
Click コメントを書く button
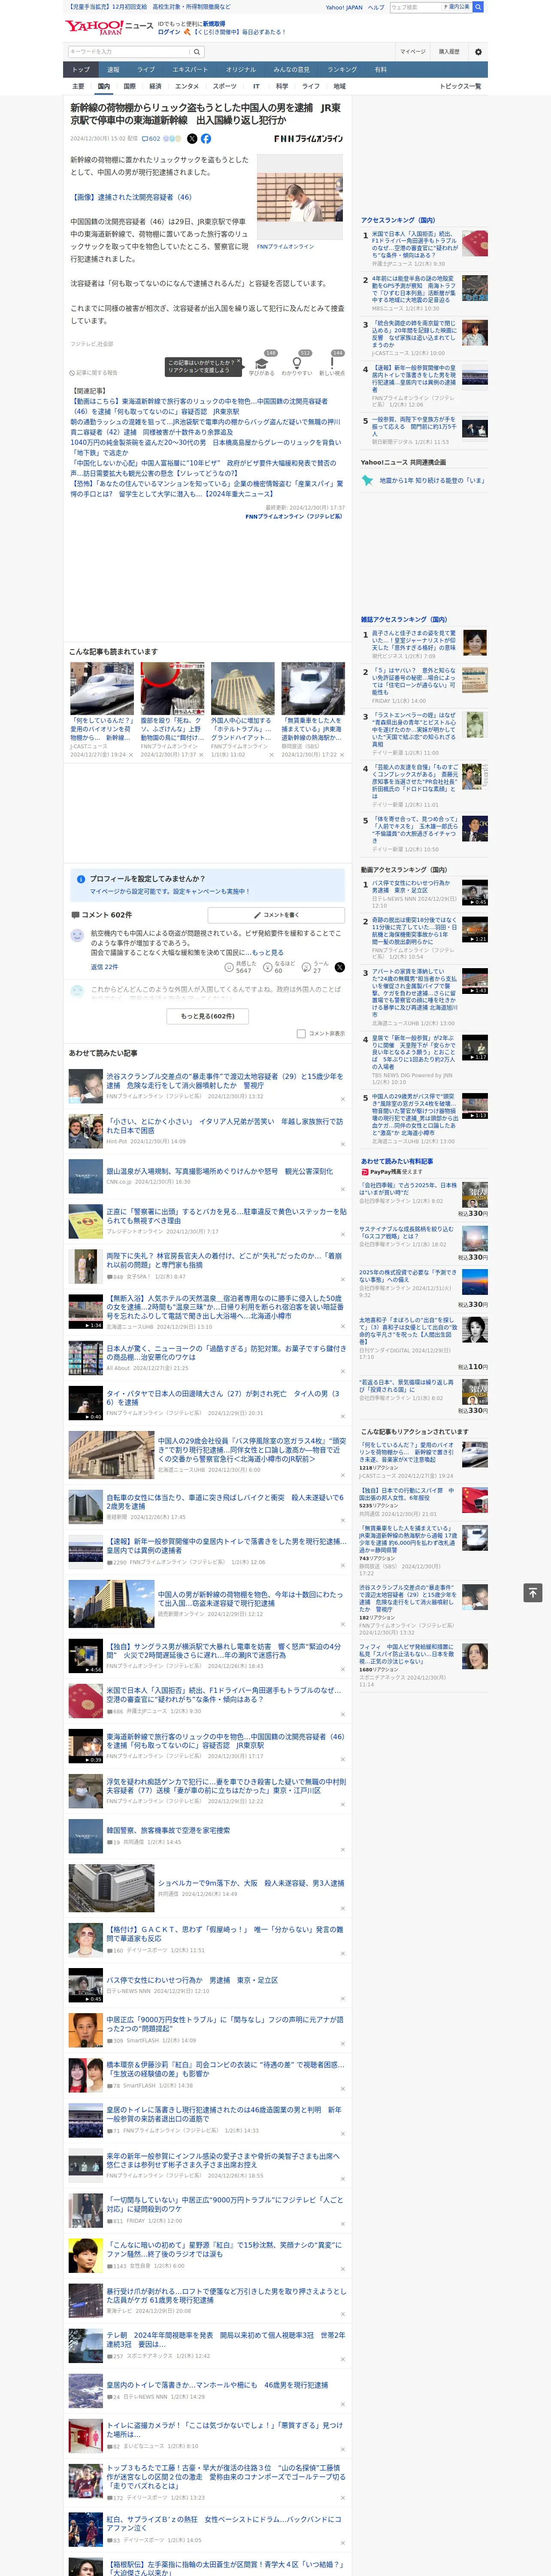coord(276,915)
